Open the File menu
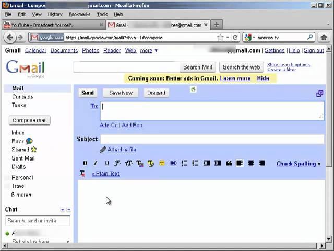The width and height of the screenshot is (334, 251). pyautogui.click(x=8, y=14)
